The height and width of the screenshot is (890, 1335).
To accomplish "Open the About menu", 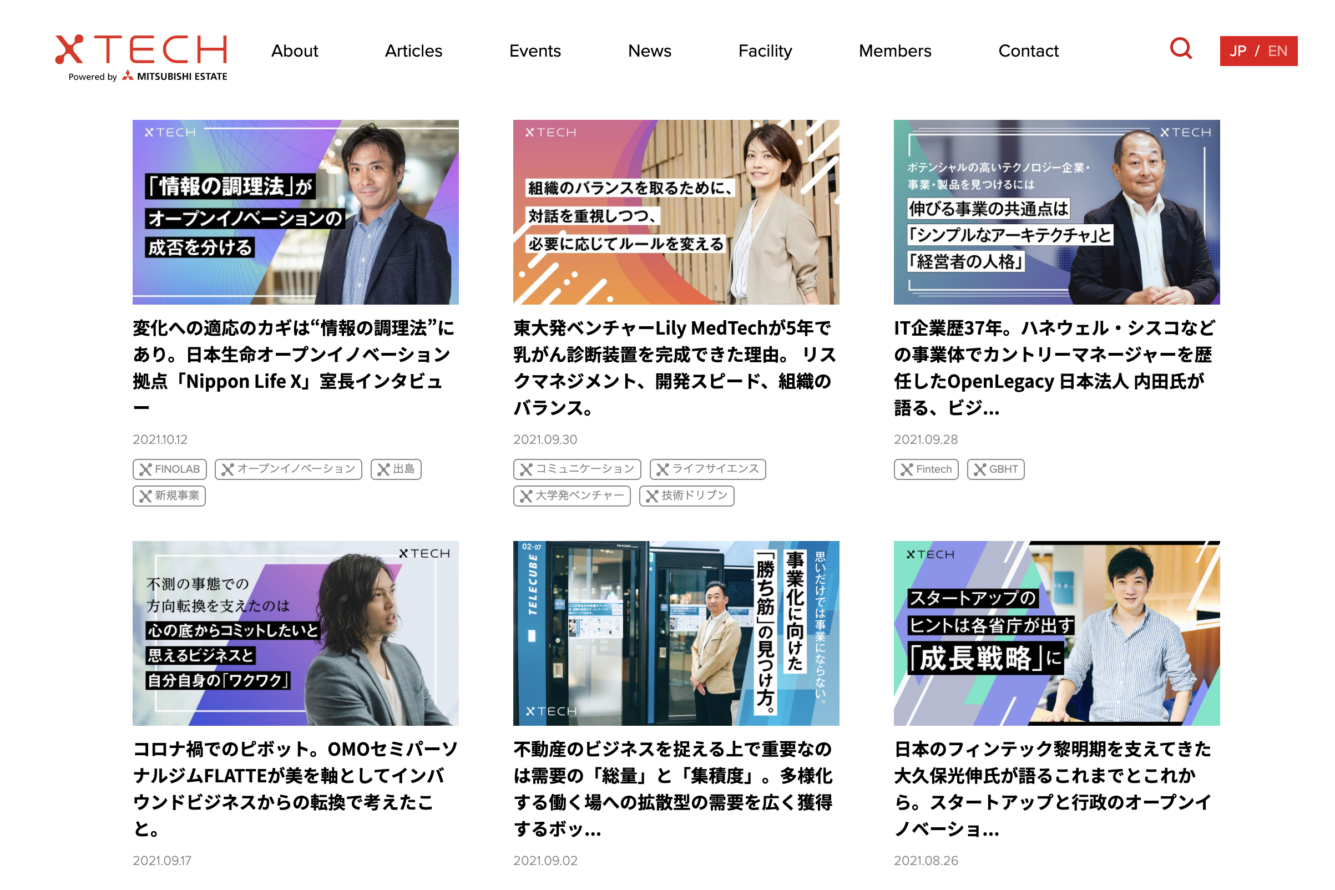I will 295,51.
